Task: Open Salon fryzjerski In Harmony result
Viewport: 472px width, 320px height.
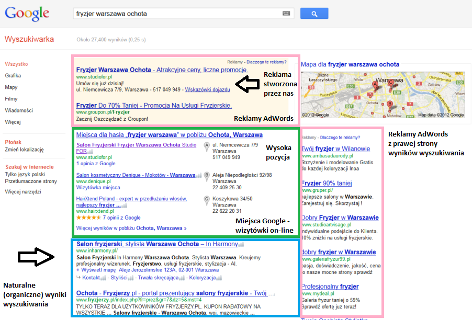Action: (x=157, y=244)
